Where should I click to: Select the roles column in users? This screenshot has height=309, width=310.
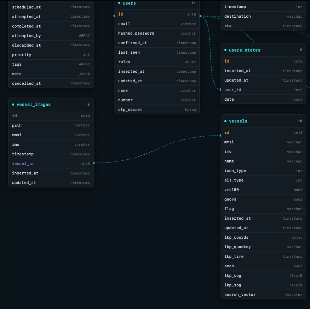click(157, 62)
